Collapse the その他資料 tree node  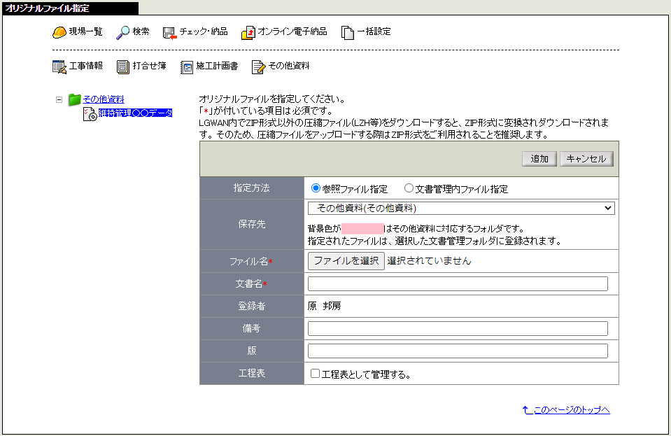59,99
